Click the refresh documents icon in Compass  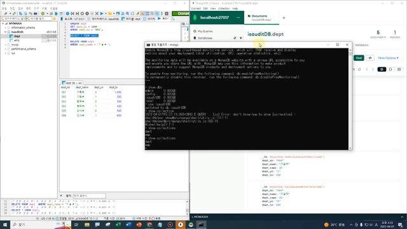pyautogui.click(x=359, y=69)
